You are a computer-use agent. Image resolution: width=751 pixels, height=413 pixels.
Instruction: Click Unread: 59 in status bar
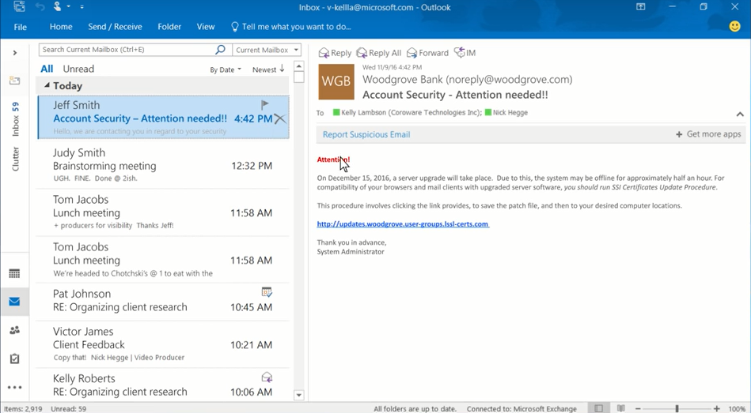(x=69, y=409)
